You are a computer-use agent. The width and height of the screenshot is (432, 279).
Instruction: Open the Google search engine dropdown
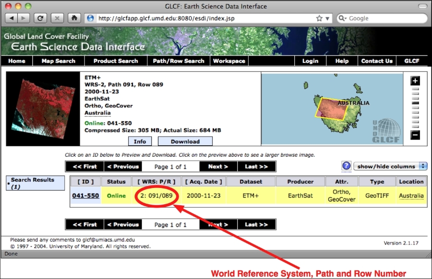pyautogui.click(x=345, y=18)
